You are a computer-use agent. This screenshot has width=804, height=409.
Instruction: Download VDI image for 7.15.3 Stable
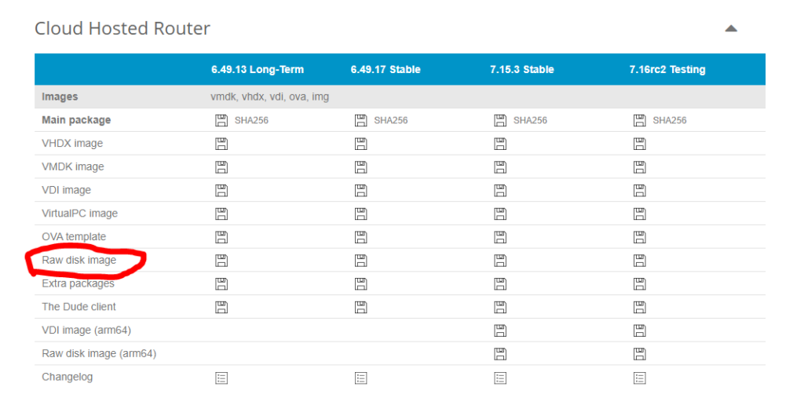tap(500, 191)
